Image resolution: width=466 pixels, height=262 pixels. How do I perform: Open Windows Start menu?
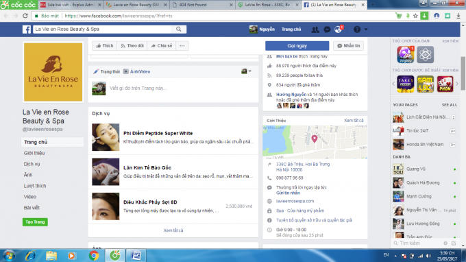(x=9, y=256)
